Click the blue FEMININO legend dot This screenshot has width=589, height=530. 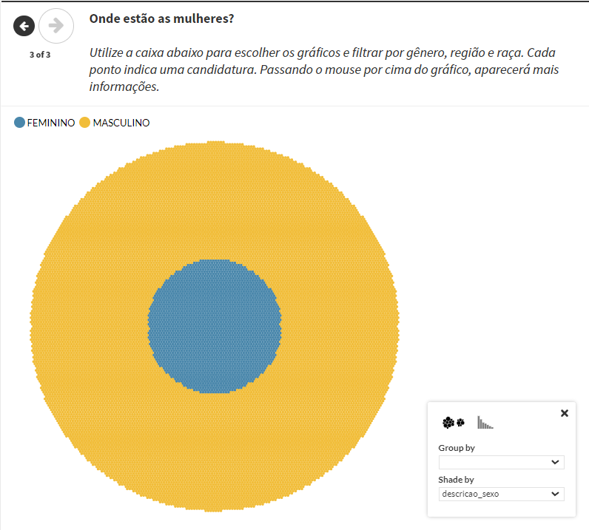pyautogui.click(x=19, y=123)
